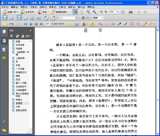Image resolution: width=160 pixels, height=136 pixels.
Task: Pick the Rectangle markup tool
Action: click(132, 24)
